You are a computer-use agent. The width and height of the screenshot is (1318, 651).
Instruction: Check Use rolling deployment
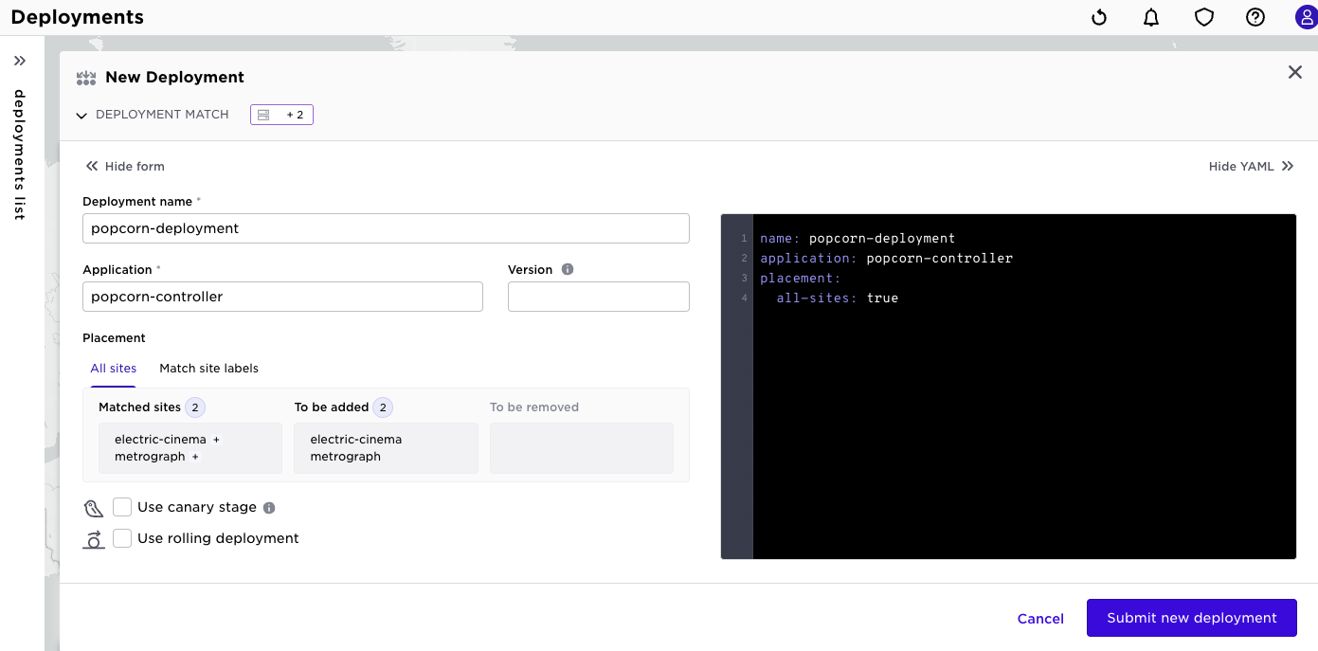coord(121,537)
